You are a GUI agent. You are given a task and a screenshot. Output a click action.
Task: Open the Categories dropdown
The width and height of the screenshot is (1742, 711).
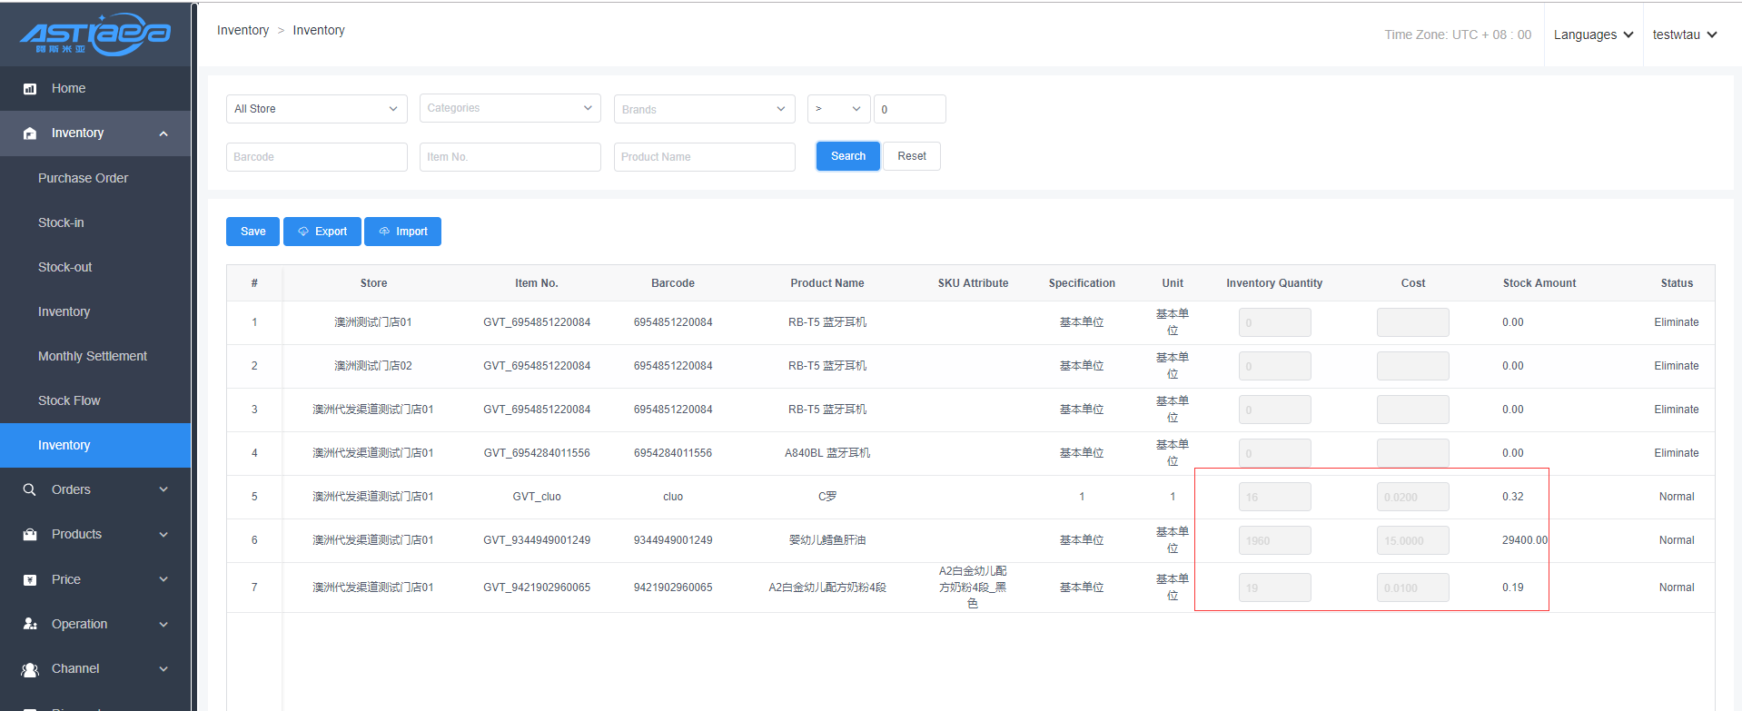pyautogui.click(x=510, y=108)
